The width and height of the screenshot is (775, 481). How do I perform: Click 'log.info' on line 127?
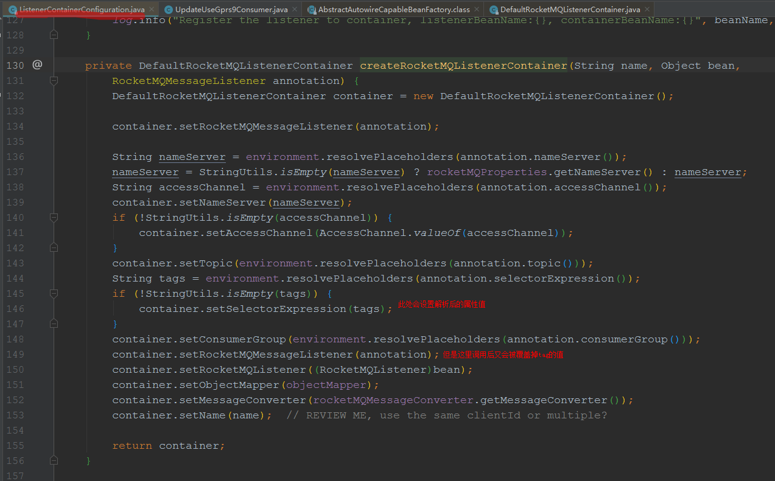click(139, 21)
